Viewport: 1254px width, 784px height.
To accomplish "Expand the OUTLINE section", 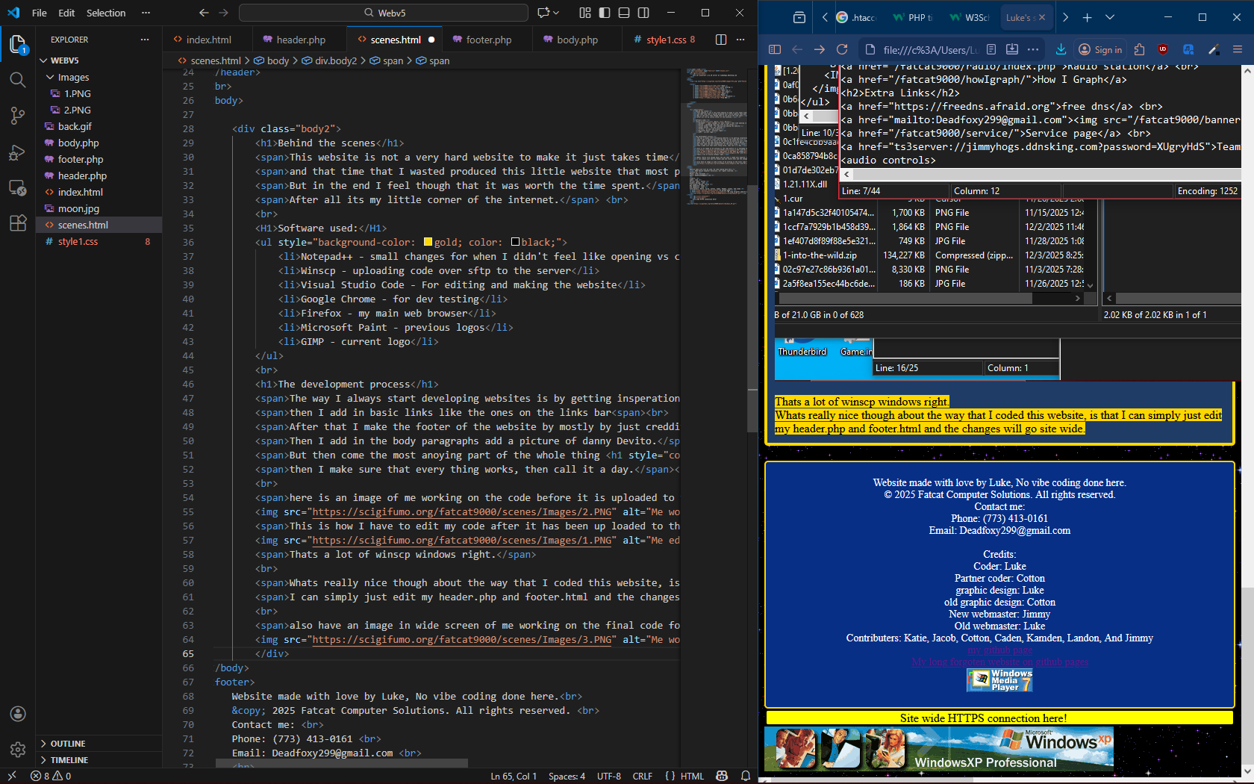I will point(67,744).
